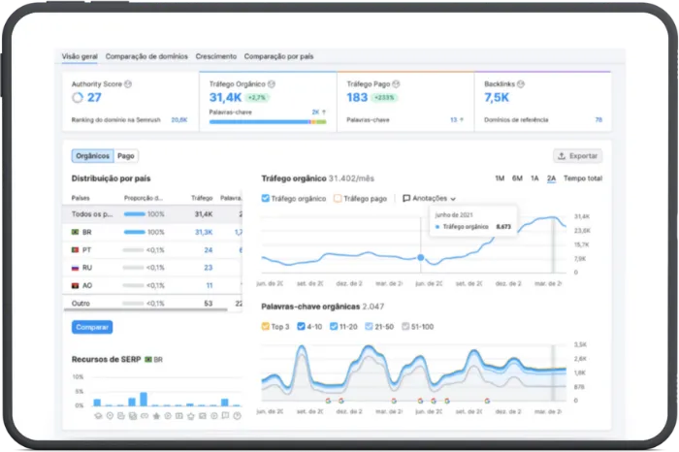Toggle the 21-50 positions checkbox
The height and width of the screenshot is (452, 679).
tap(369, 327)
